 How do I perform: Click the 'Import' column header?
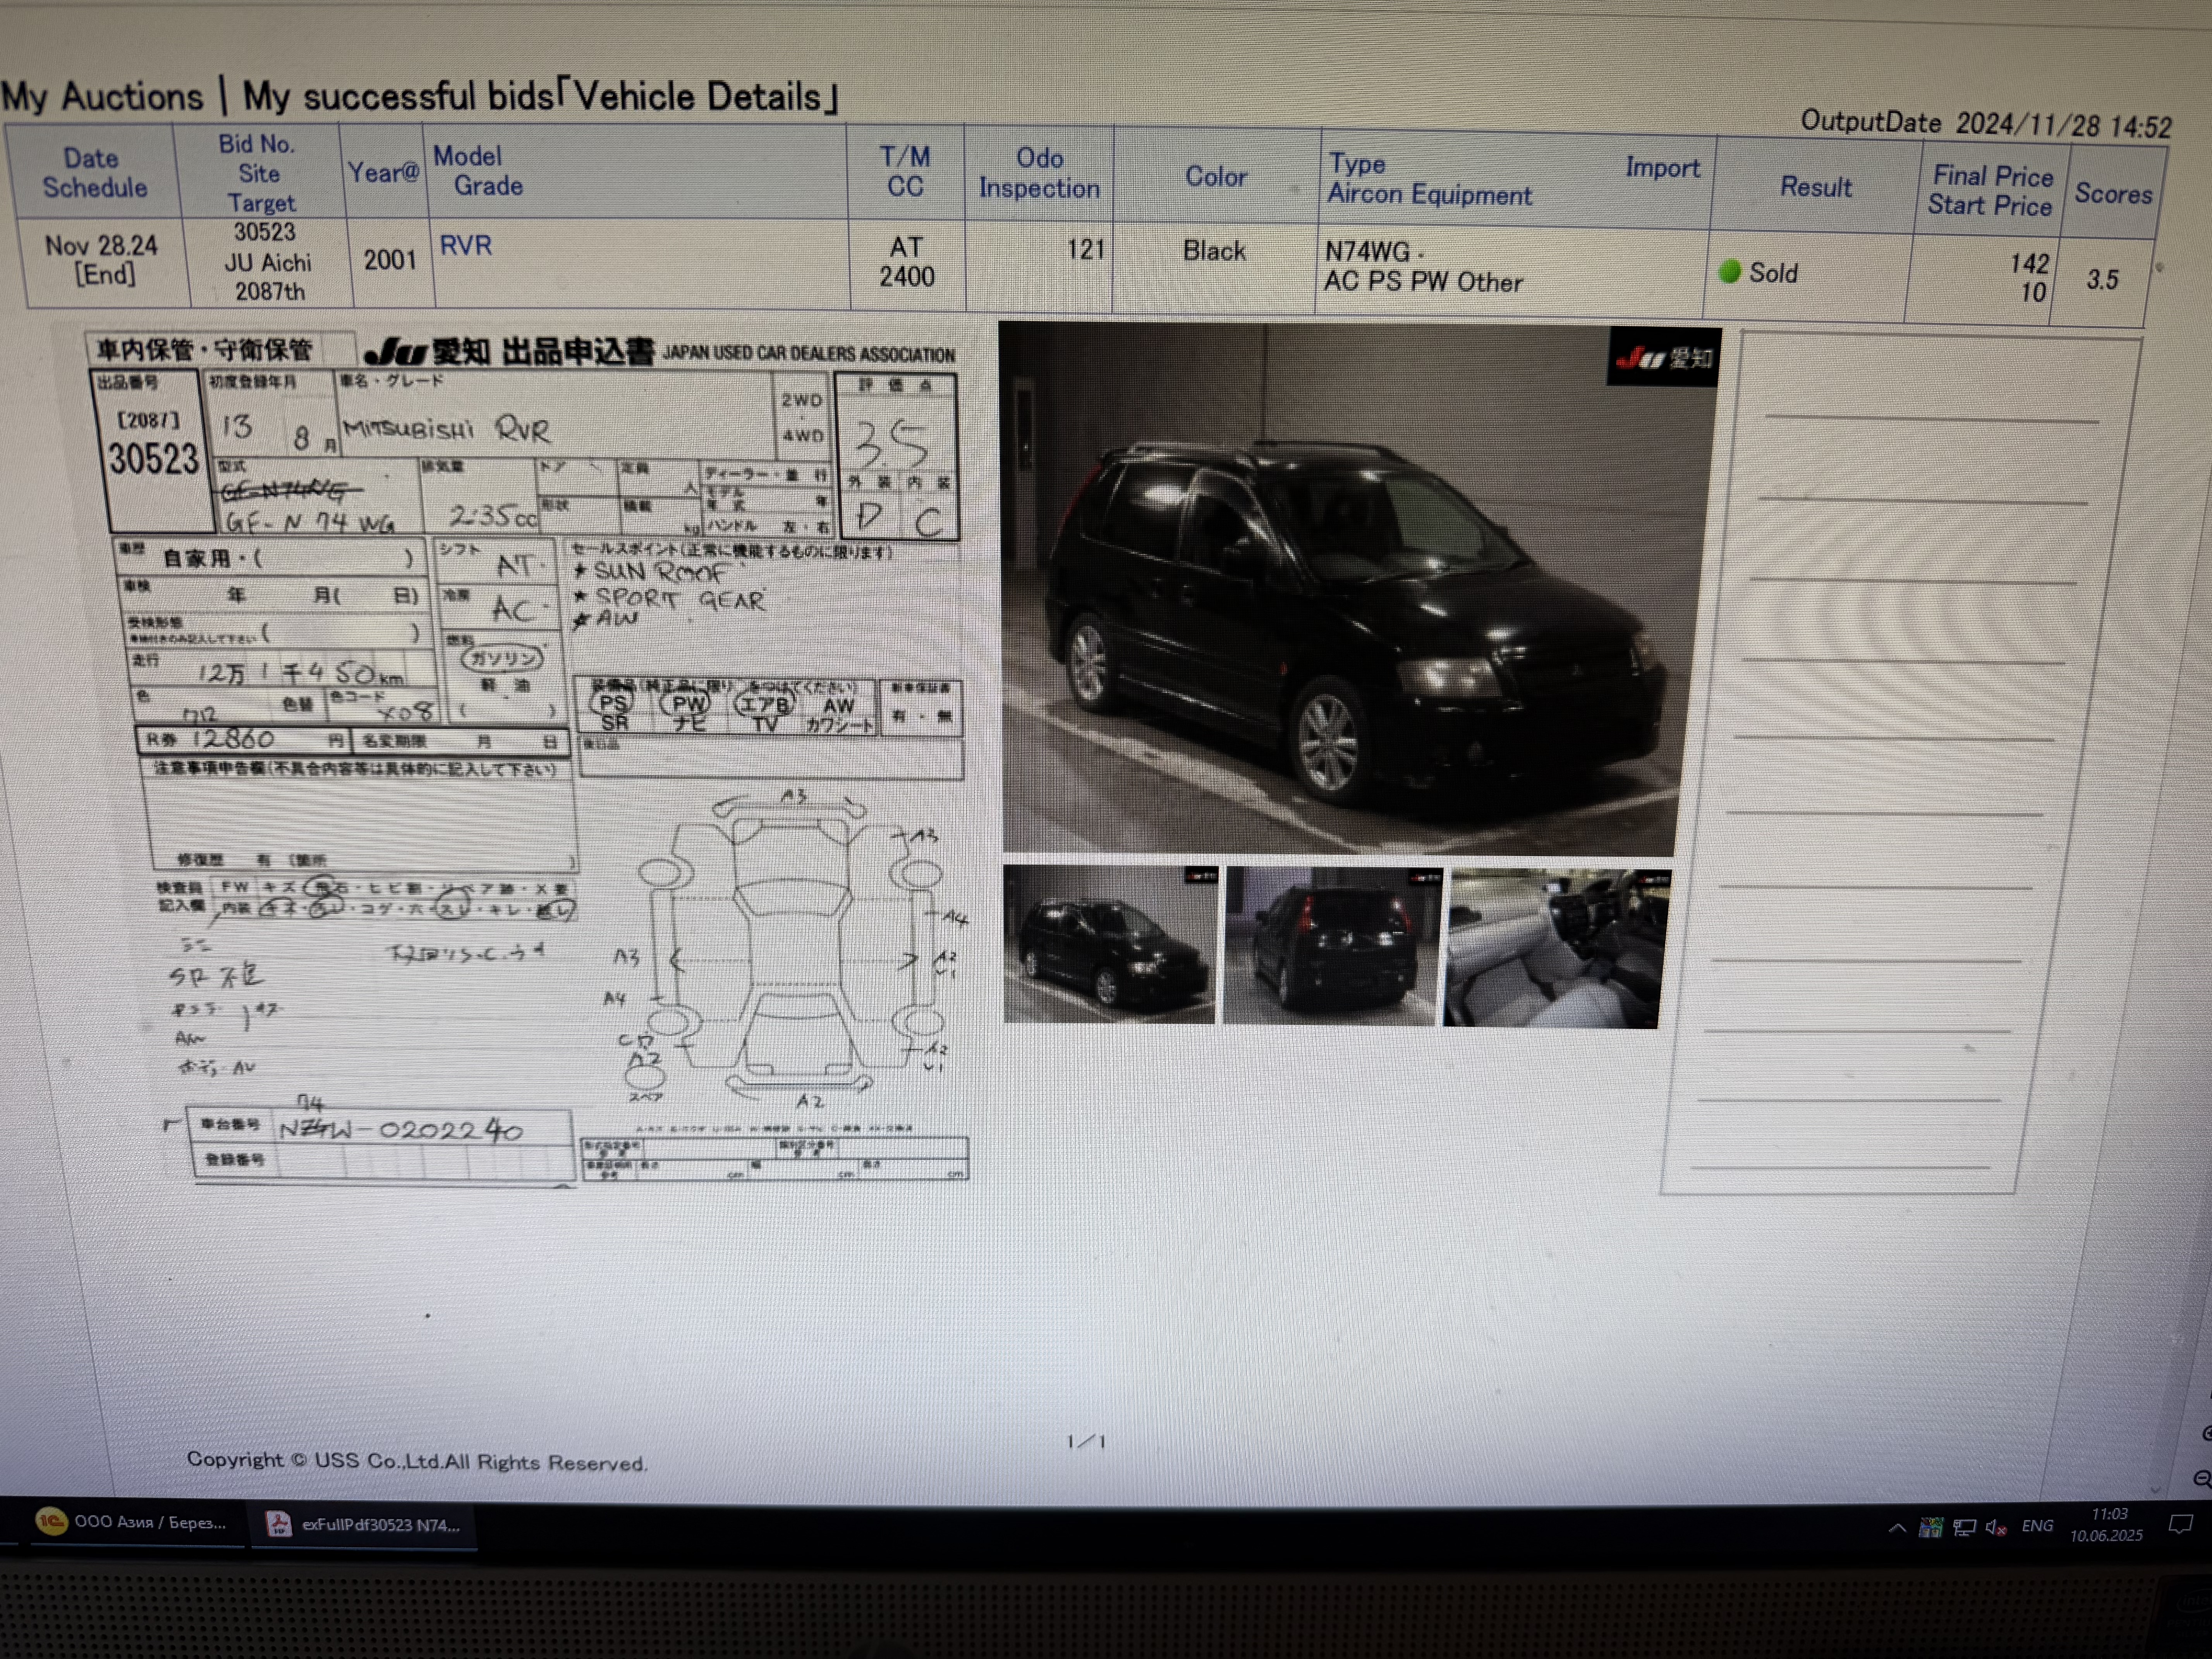pos(1662,168)
